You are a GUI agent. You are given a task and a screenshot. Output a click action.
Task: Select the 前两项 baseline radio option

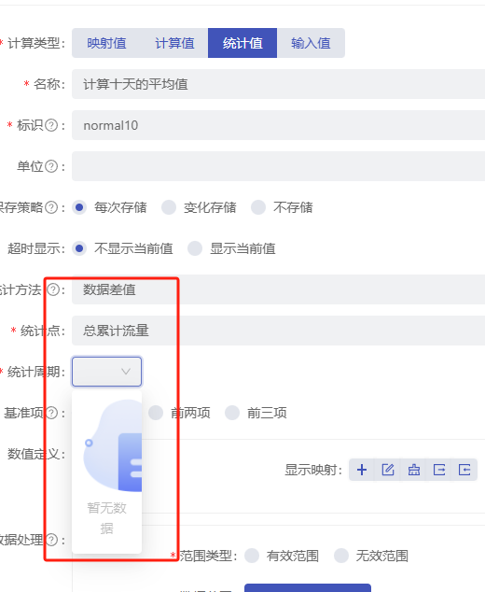156,413
